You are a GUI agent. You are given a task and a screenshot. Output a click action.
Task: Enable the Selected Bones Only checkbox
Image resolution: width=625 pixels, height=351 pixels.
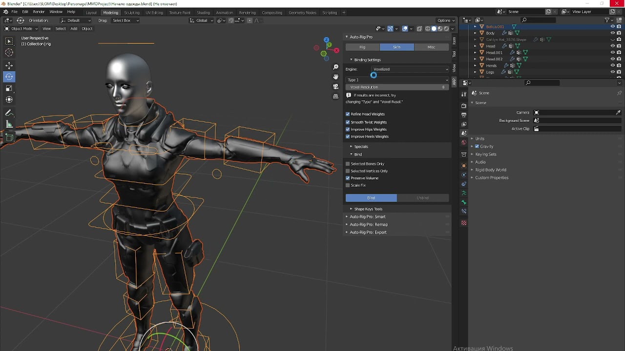coord(348,164)
